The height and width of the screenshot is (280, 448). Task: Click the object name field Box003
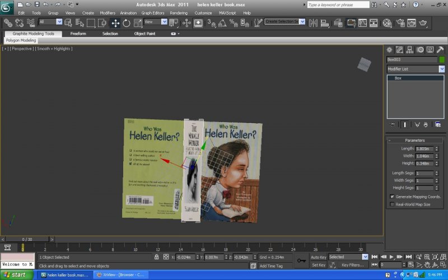pos(412,59)
